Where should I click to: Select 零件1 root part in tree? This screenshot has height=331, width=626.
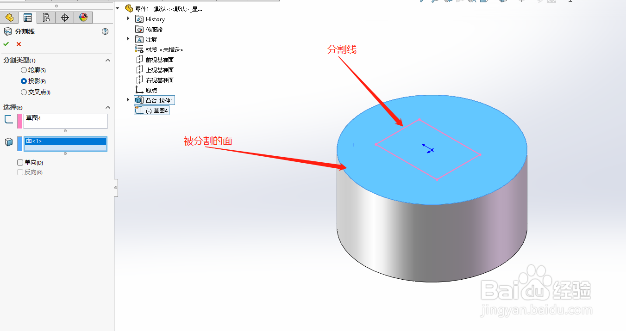(164, 9)
